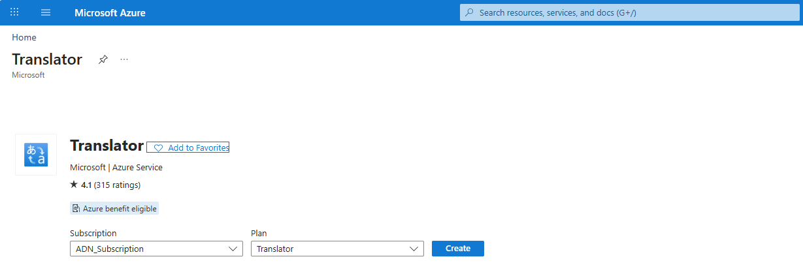Click the Plan field label
This screenshot has height=276, width=803.
pos(259,233)
